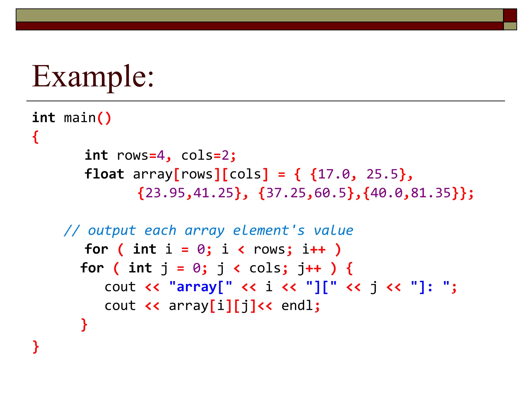Click 'cols=2' in the declaration line
Screen dimensions: 527x395
(205, 155)
